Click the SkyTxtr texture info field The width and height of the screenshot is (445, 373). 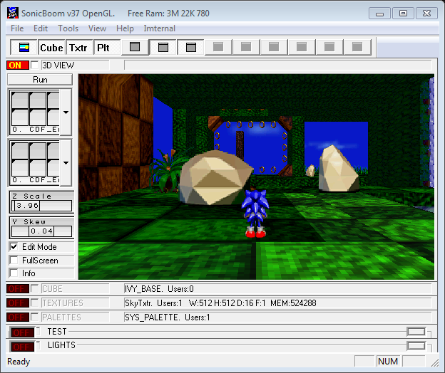pos(277,303)
